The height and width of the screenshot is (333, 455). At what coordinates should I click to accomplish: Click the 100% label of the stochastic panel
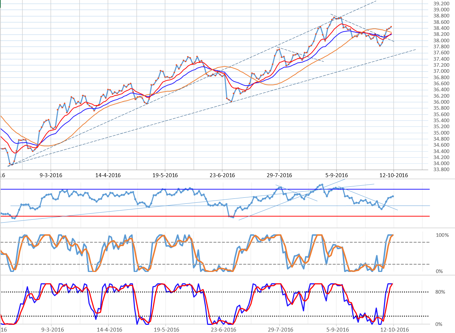pos(442,235)
